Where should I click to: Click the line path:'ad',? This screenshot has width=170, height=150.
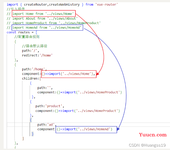47,124
